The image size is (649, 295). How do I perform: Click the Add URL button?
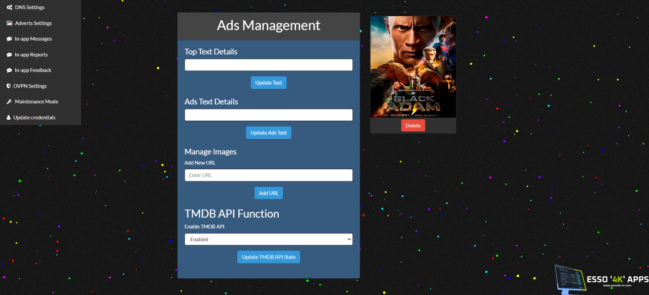pyautogui.click(x=268, y=193)
